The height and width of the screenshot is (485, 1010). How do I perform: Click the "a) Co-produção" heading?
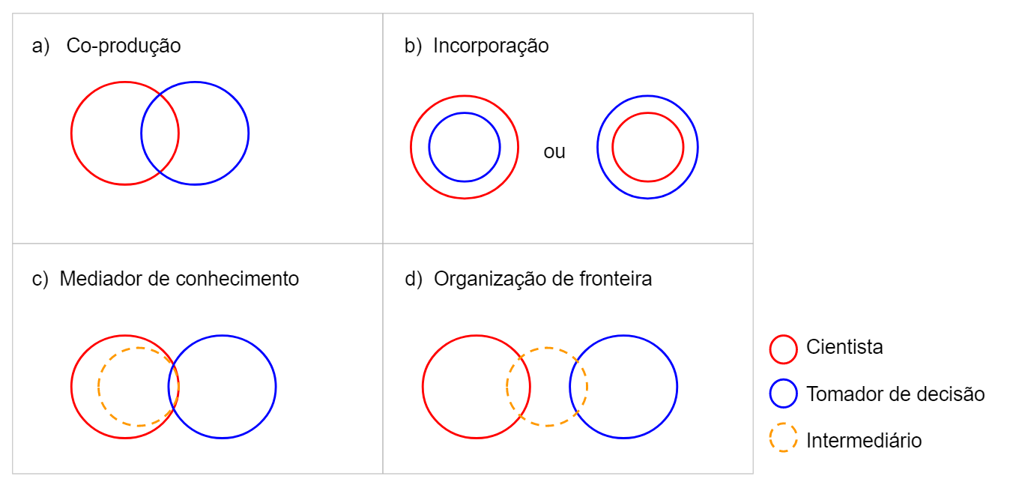point(106,46)
